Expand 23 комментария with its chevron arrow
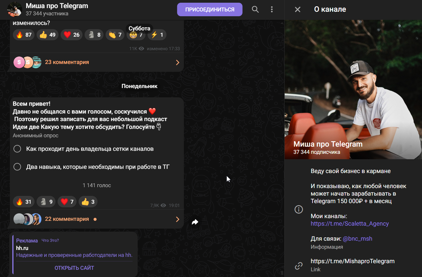The width and height of the screenshot is (422, 277). pos(178,62)
